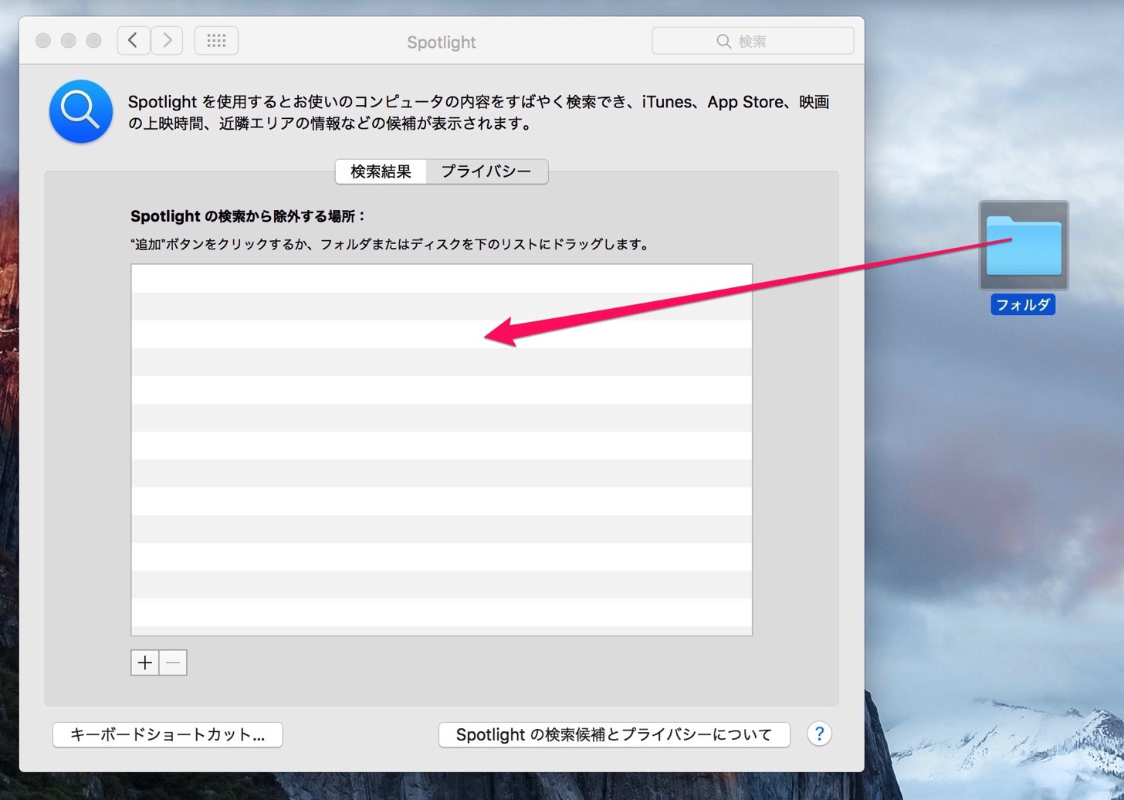
Task: Click the Spotlight window title text
Action: click(x=442, y=42)
